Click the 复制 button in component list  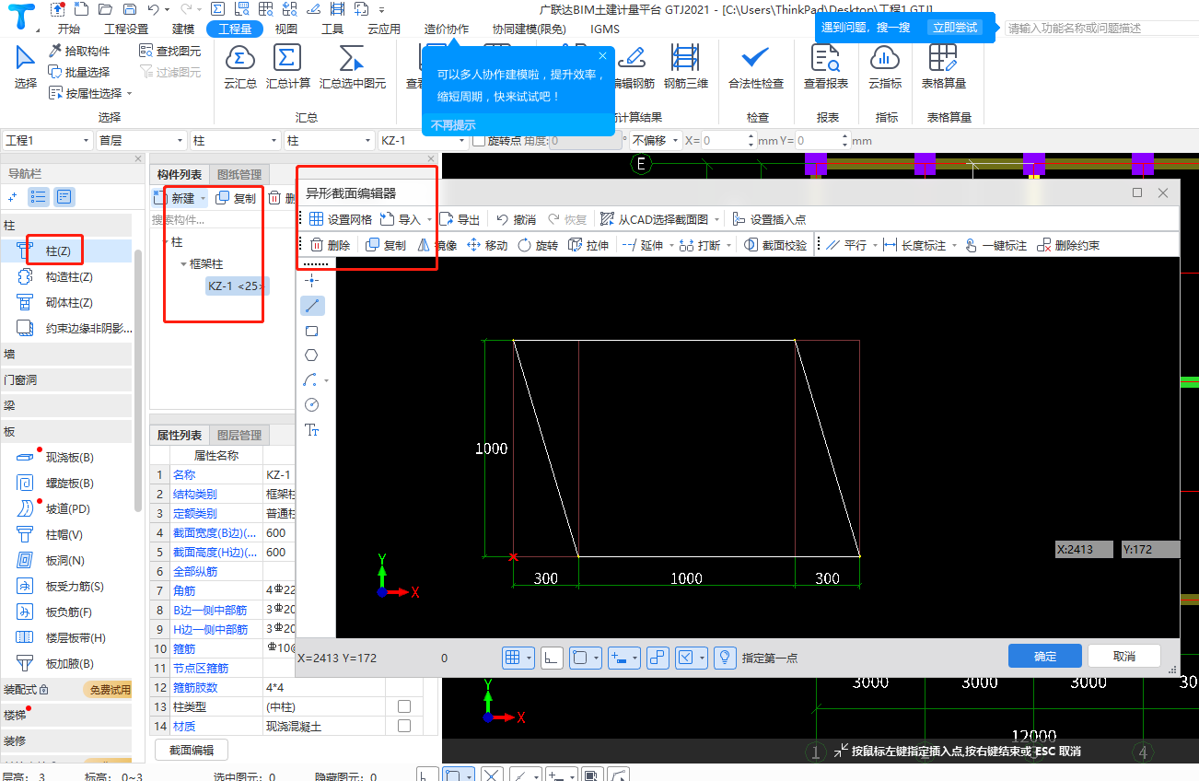tap(237, 198)
